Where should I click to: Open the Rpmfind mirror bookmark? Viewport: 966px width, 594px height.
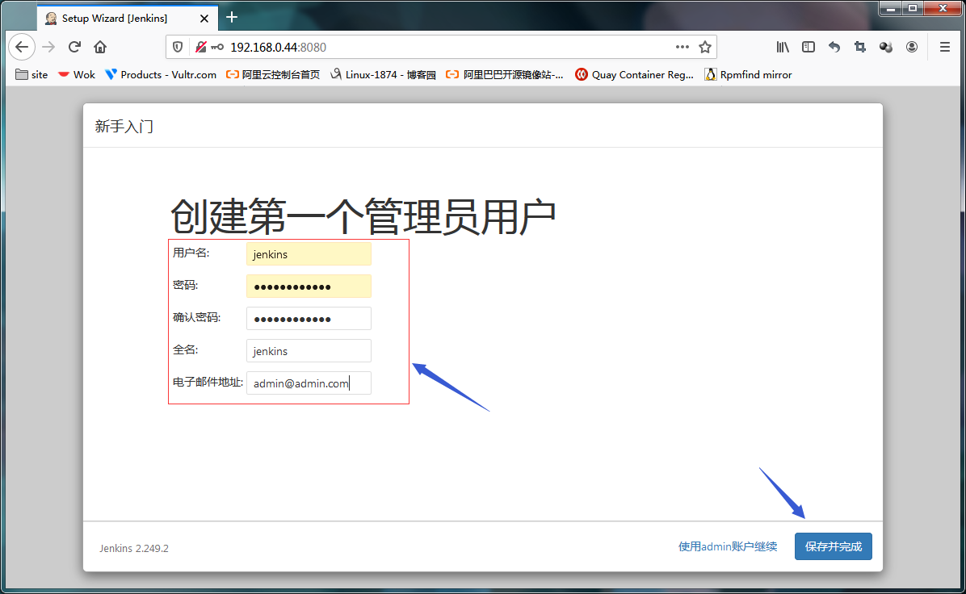pyautogui.click(x=748, y=74)
